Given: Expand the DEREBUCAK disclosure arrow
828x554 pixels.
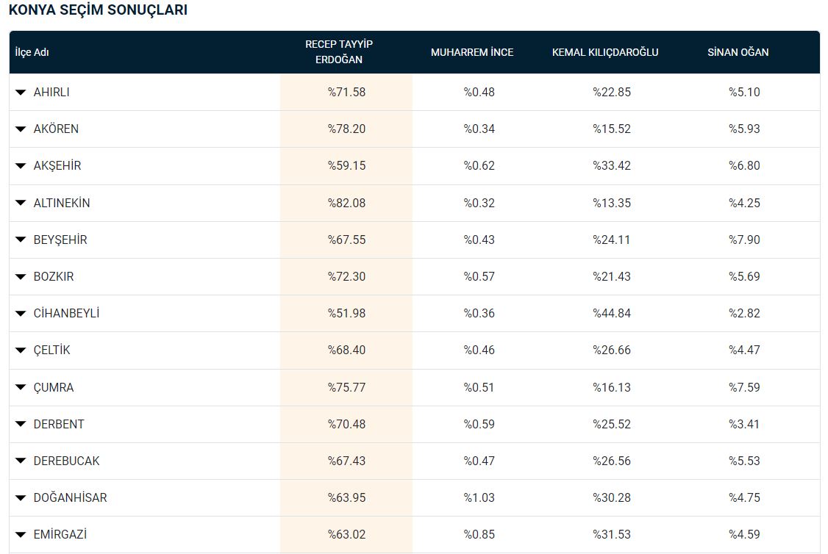Looking at the screenshot, I should point(21,461).
